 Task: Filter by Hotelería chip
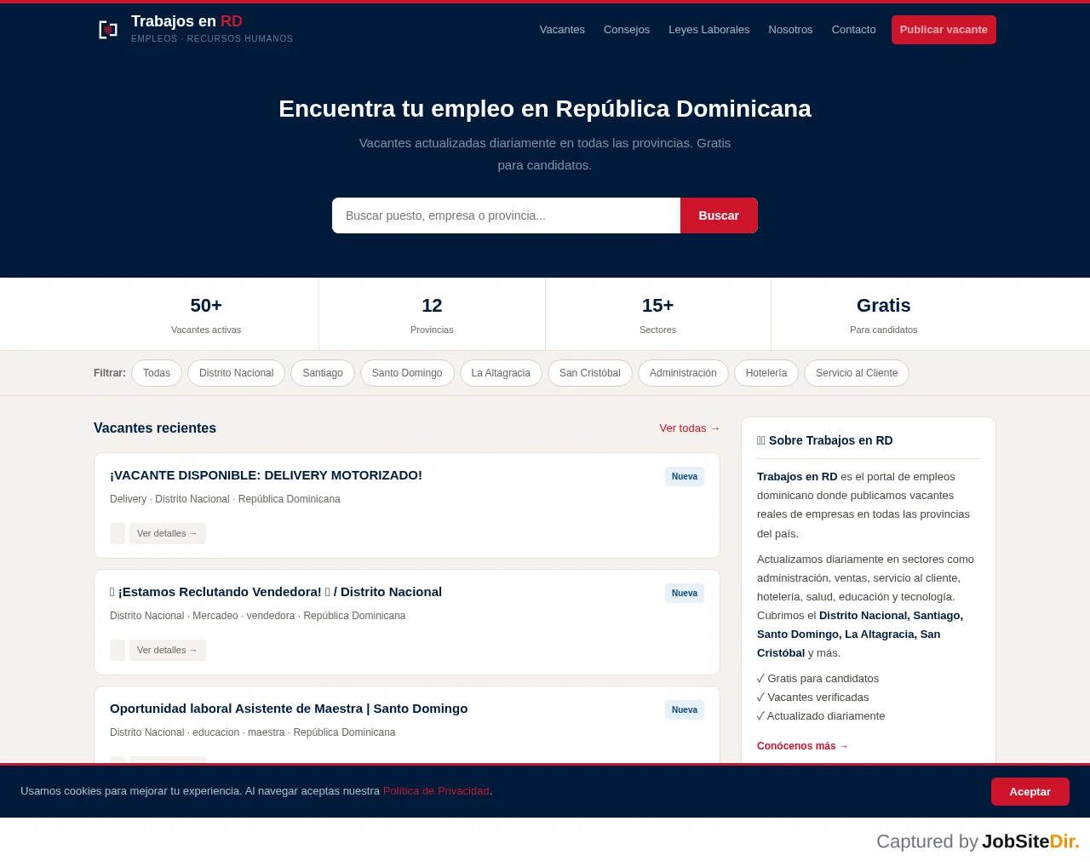pyautogui.click(x=766, y=373)
